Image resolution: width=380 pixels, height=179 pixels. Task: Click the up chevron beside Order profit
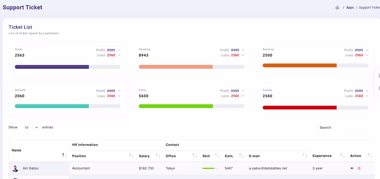pyautogui.click(x=119, y=50)
